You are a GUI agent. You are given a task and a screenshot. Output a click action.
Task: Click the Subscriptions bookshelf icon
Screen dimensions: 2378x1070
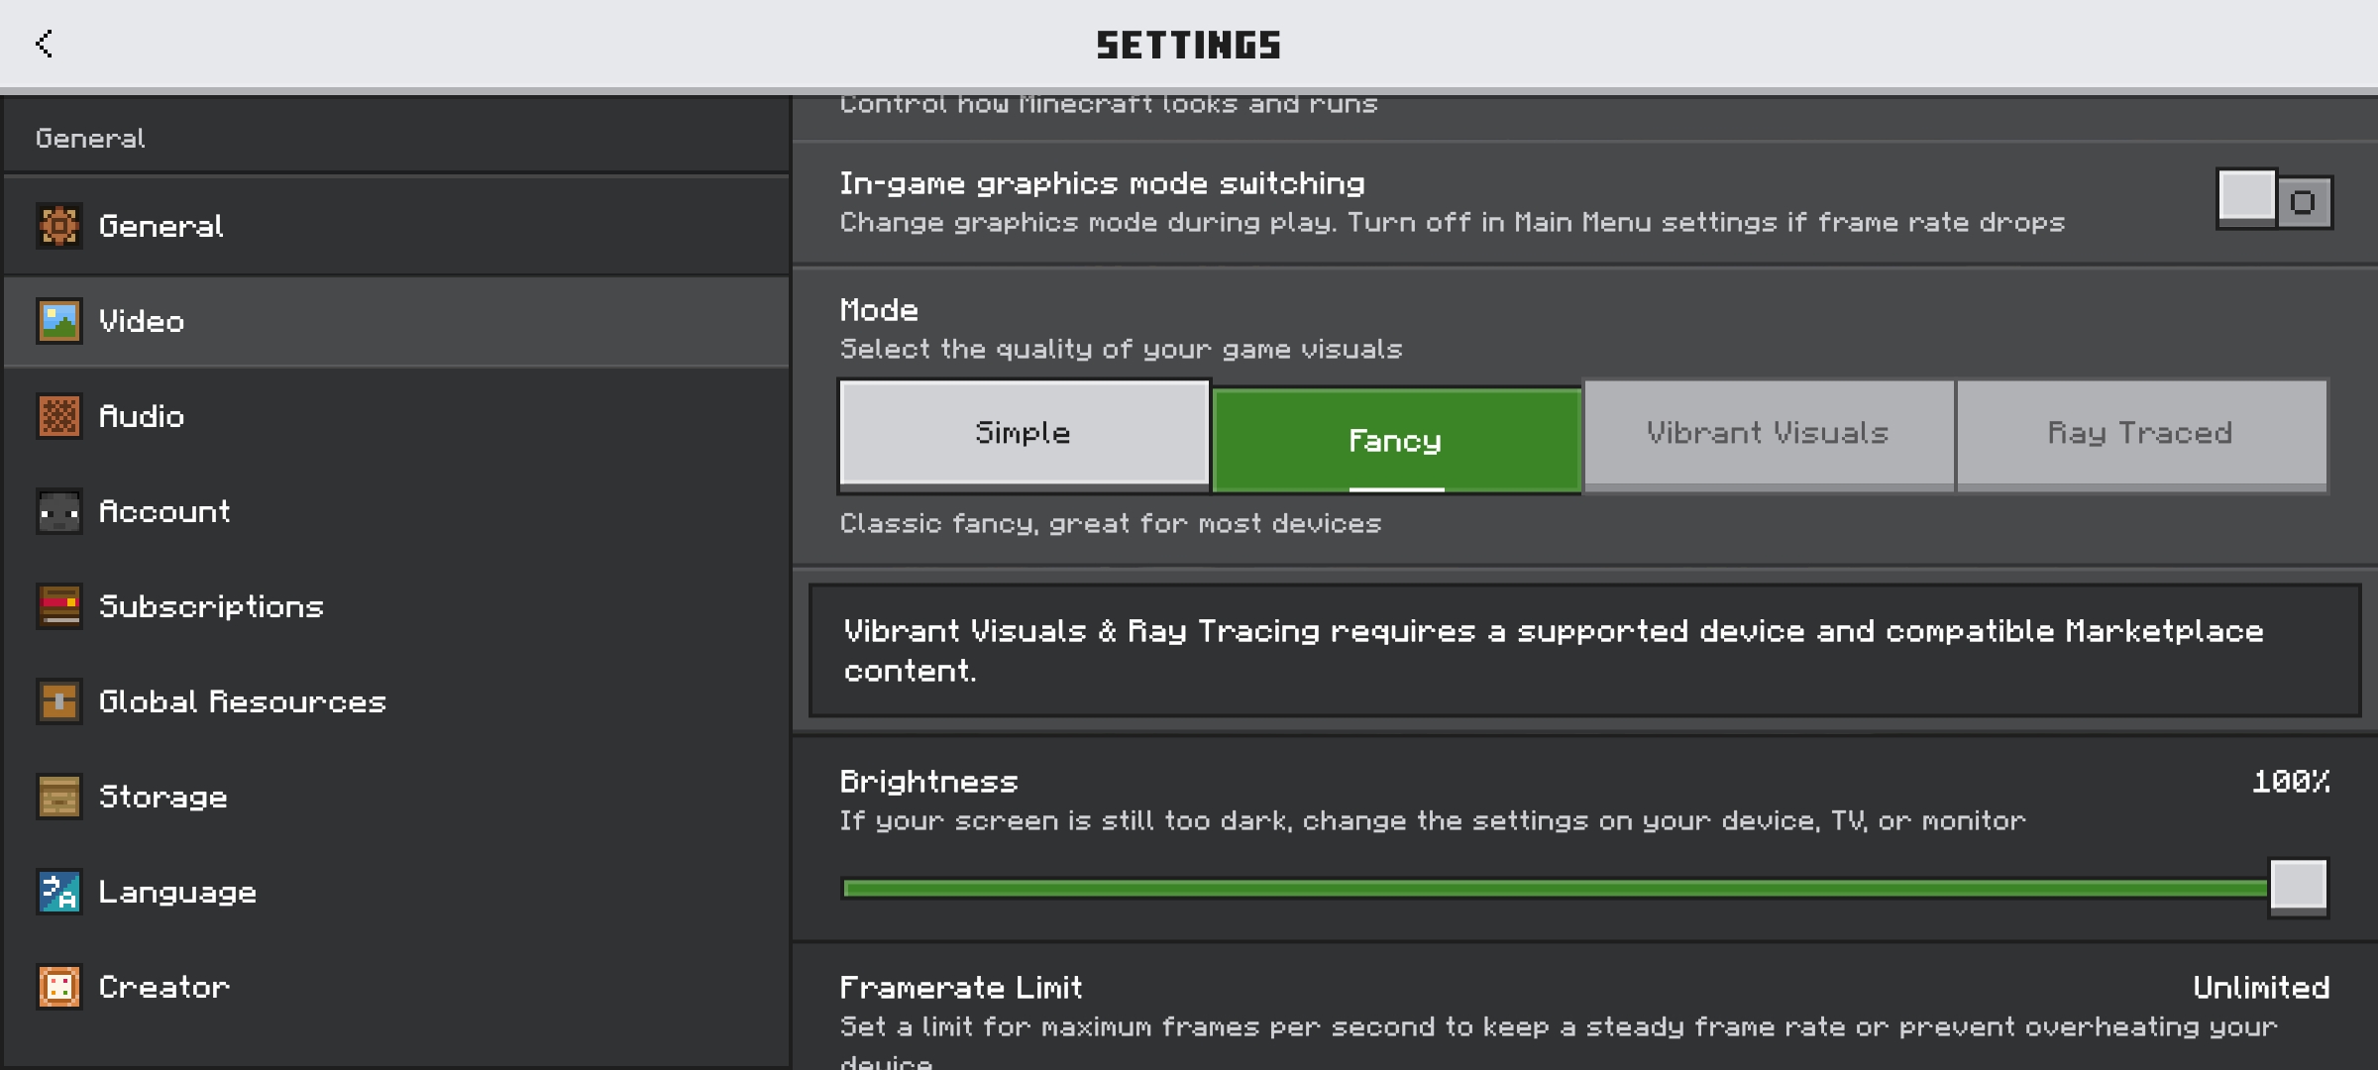[x=59, y=606]
